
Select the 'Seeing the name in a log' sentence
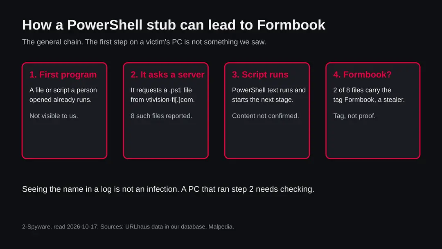168,189
